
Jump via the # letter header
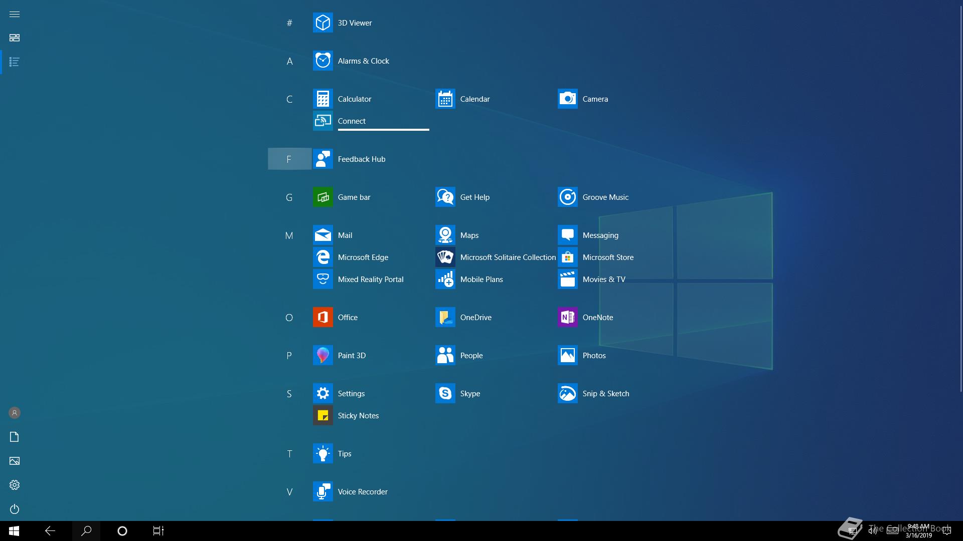coord(289,23)
